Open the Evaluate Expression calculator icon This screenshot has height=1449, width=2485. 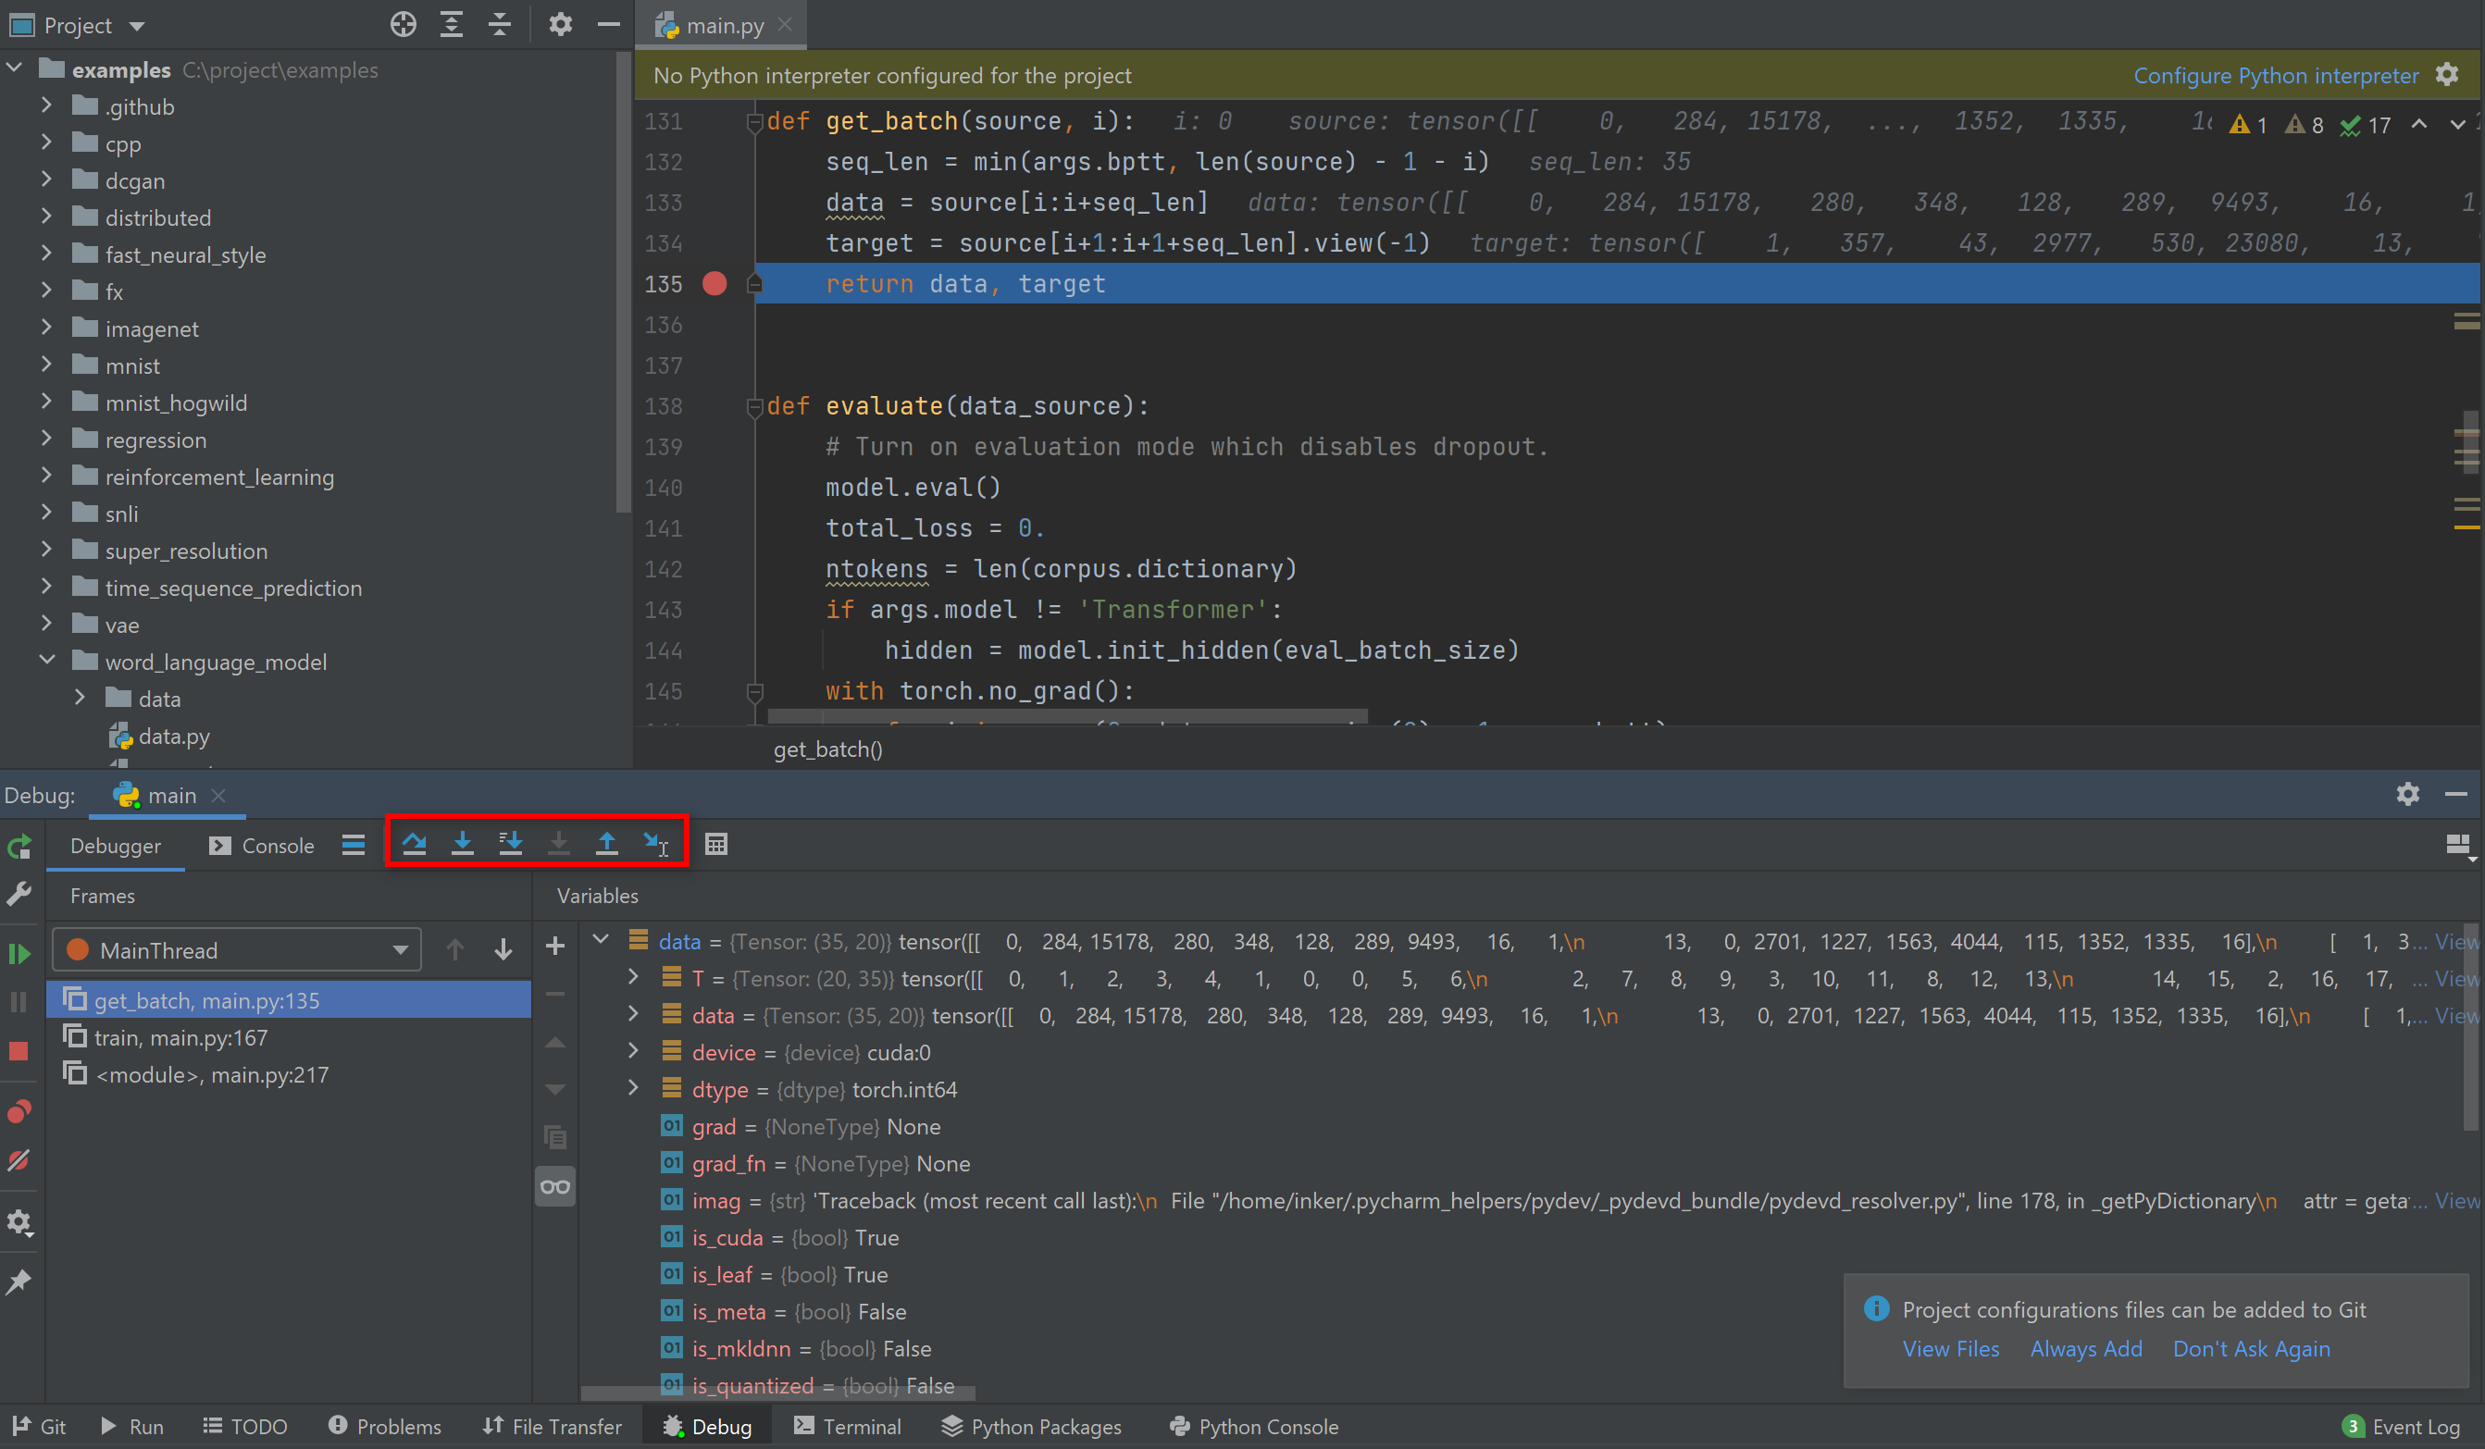point(716,845)
